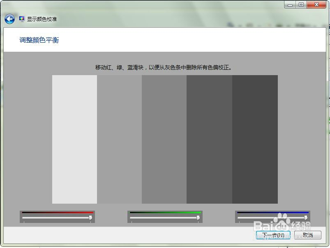
Task: Click the 显示颜色校准 window title
Action: point(42,19)
